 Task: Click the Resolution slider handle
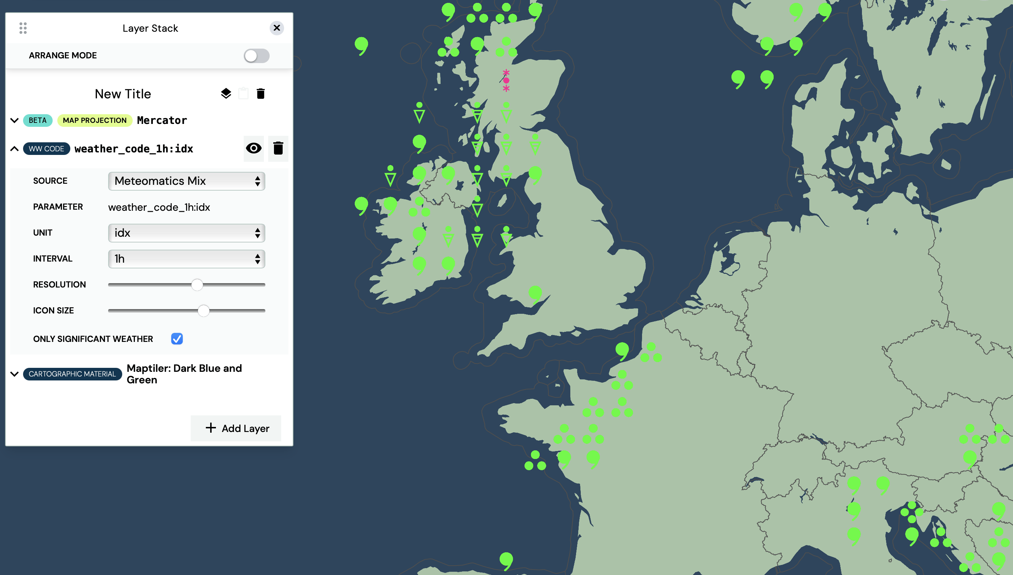[197, 285]
